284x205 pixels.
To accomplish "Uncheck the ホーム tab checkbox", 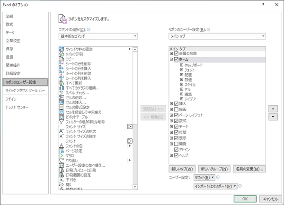I will pyautogui.click(x=176, y=59).
